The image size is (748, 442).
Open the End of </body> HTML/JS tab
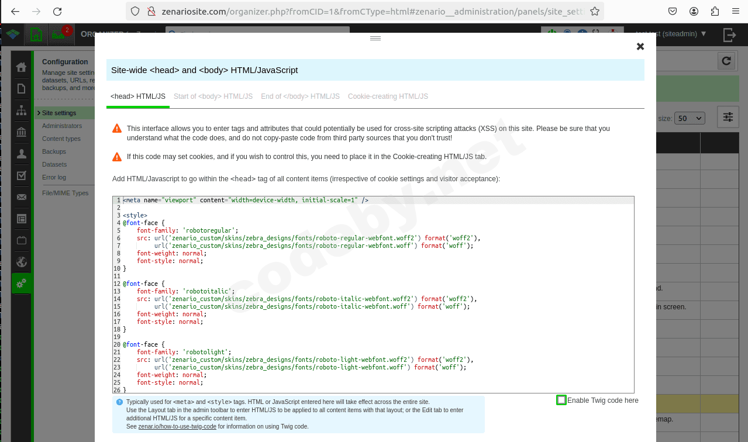[300, 96]
